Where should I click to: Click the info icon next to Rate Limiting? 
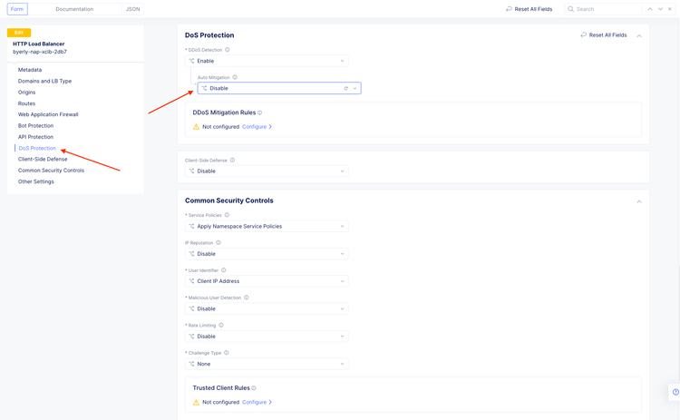point(221,325)
